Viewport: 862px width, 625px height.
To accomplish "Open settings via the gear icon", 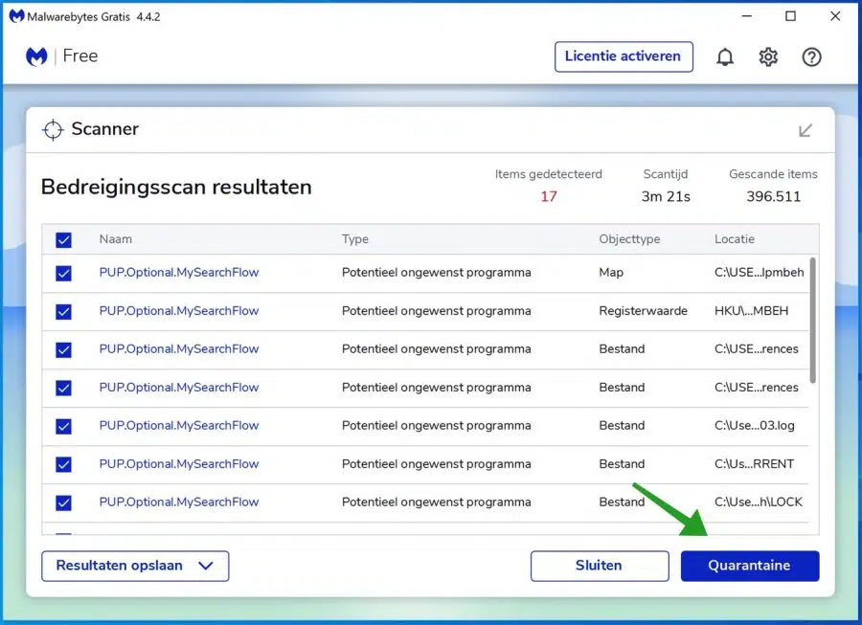I will click(x=768, y=56).
